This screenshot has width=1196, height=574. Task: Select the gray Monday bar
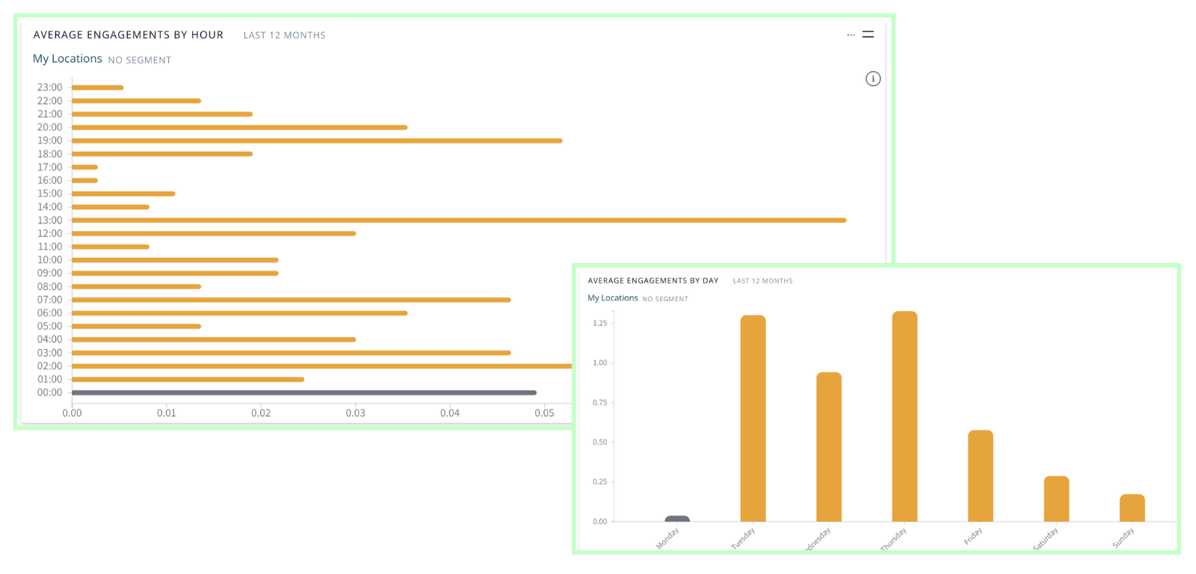pos(677,519)
